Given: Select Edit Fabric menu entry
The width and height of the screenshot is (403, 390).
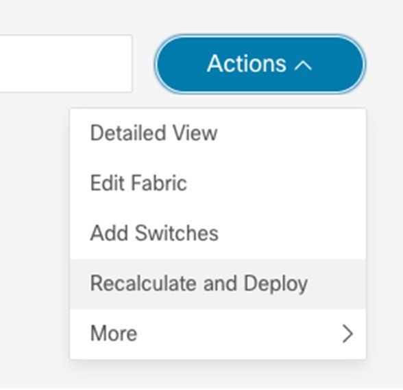Looking at the screenshot, I should click(218, 183).
